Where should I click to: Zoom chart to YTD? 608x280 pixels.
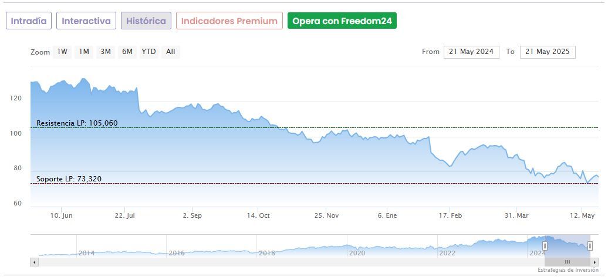coord(149,52)
